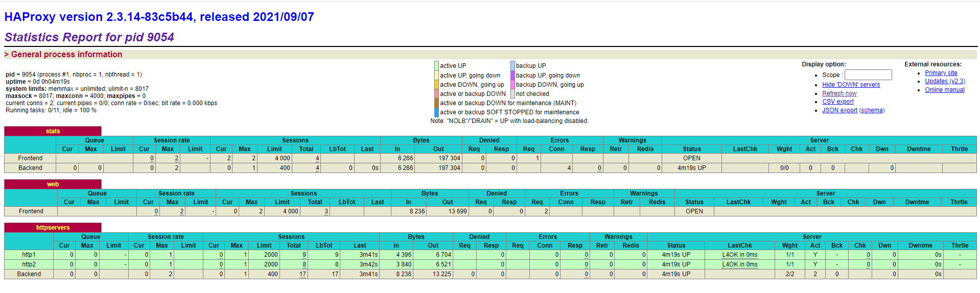Click the 'backup UP, going down' legend swatch
Image resolution: width=980 pixels, height=293 pixels.
pos(512,75)
